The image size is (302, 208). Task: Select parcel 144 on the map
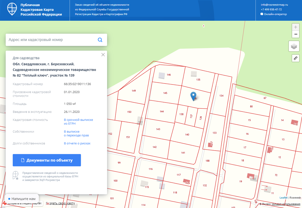(x=162, y=112)
